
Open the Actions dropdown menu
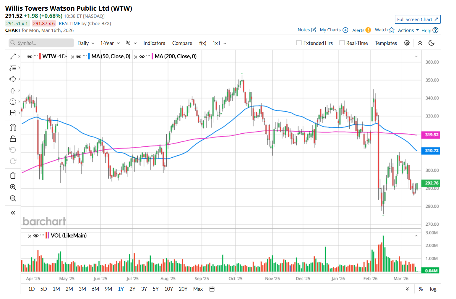click(408, 30)
